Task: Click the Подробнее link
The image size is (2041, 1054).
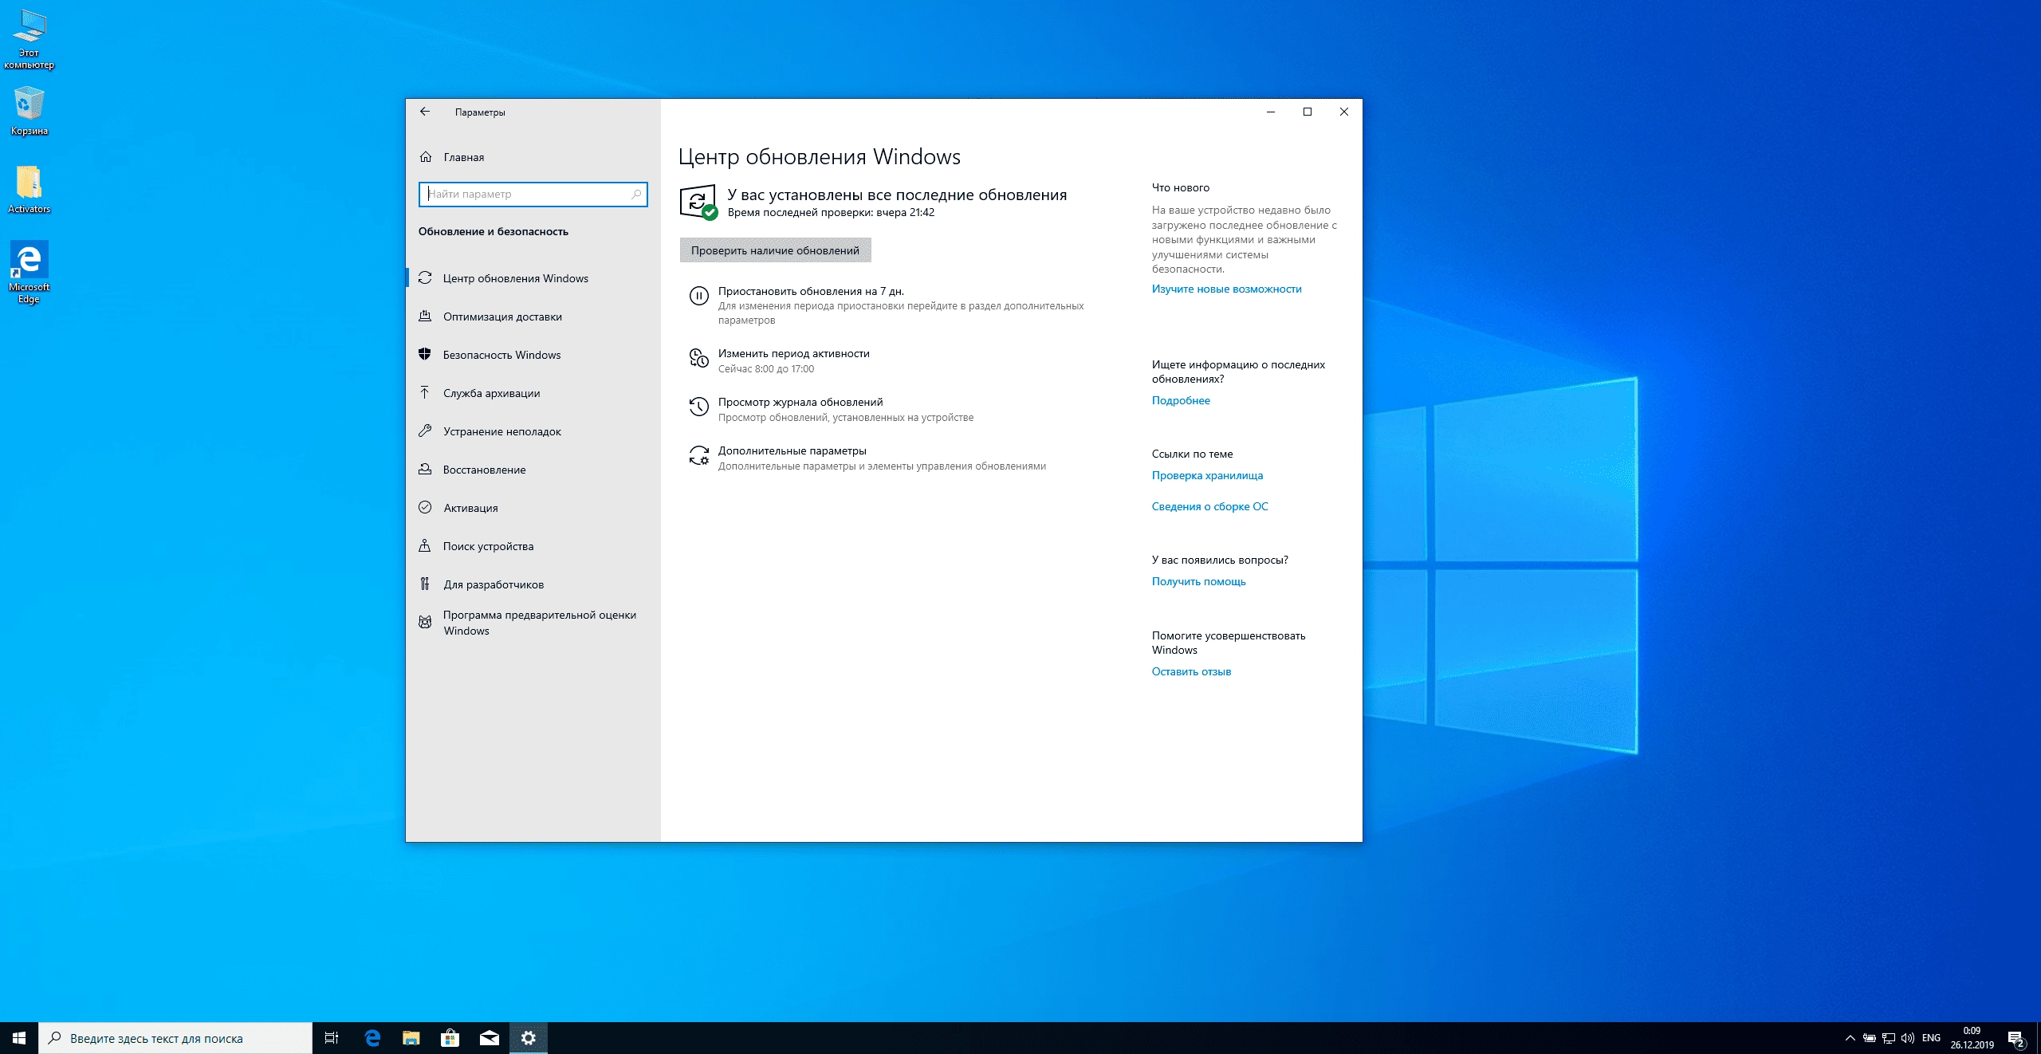Action: point(1181,400)
